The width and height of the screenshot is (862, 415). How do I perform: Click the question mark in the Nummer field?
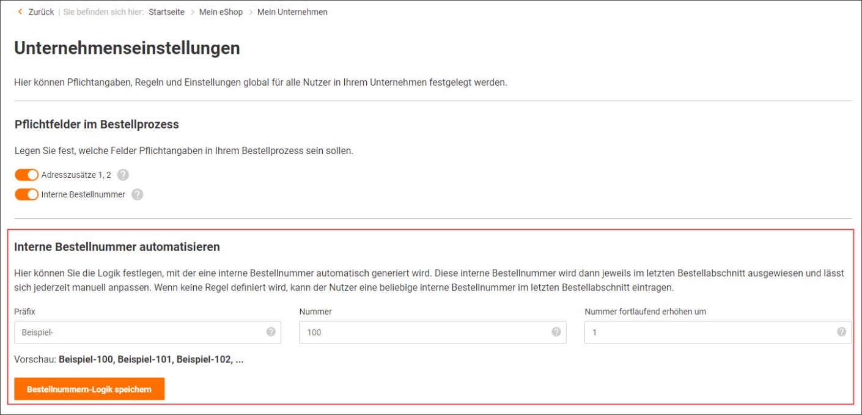coord(556,332)
